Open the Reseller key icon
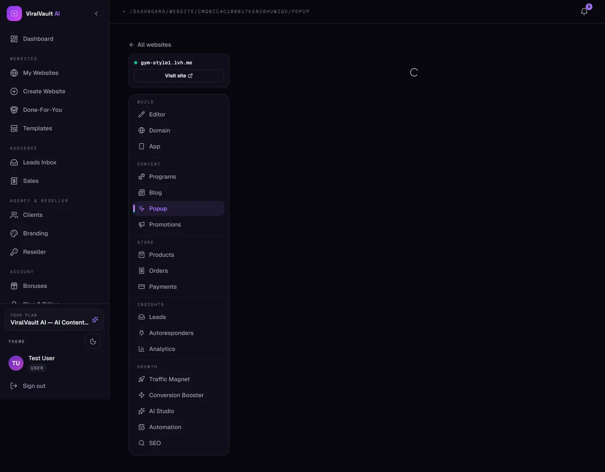 [x=14, y=252]
